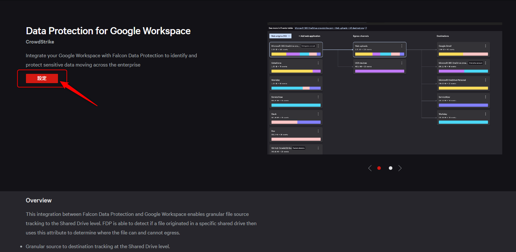This screenshot has width=516, height=252.
Task: Click the Overview section heading
Action: pos(39,201)
